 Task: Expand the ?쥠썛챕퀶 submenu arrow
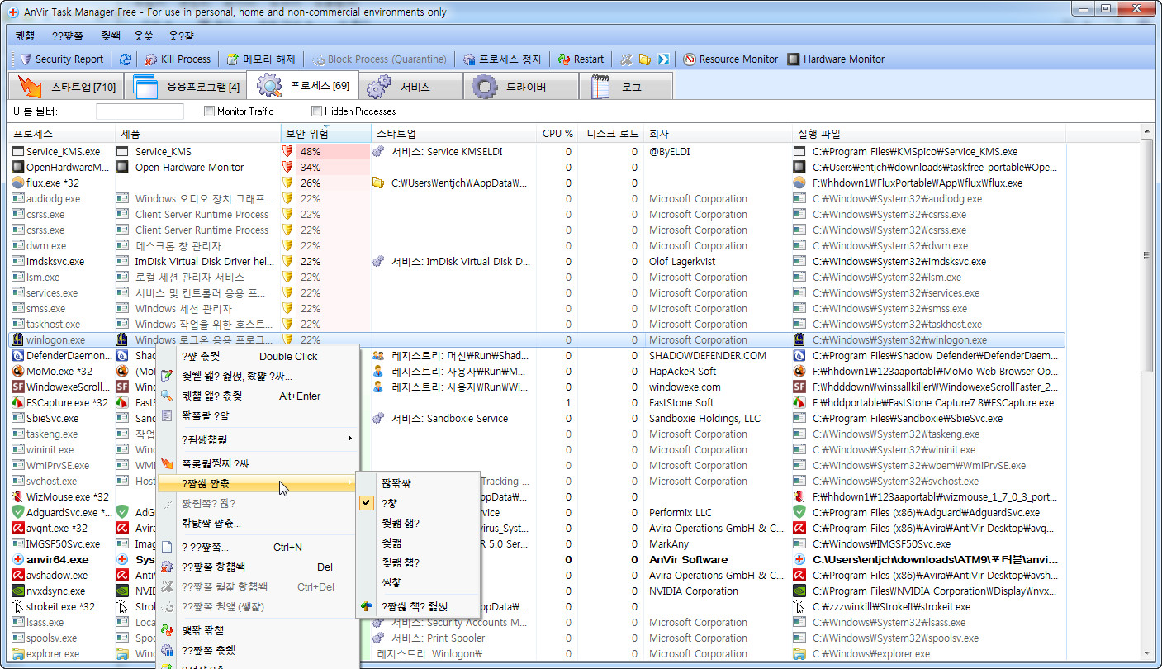tap(350, 439)
